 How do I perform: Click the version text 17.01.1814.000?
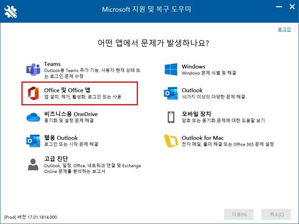tap(42, 217)
